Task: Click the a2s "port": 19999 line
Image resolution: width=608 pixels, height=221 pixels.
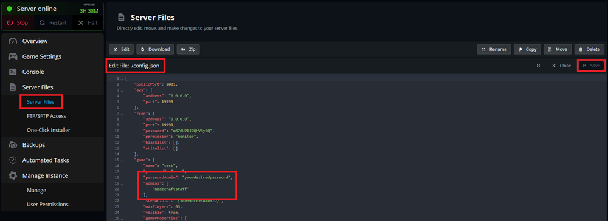Action: click(158, 101)
